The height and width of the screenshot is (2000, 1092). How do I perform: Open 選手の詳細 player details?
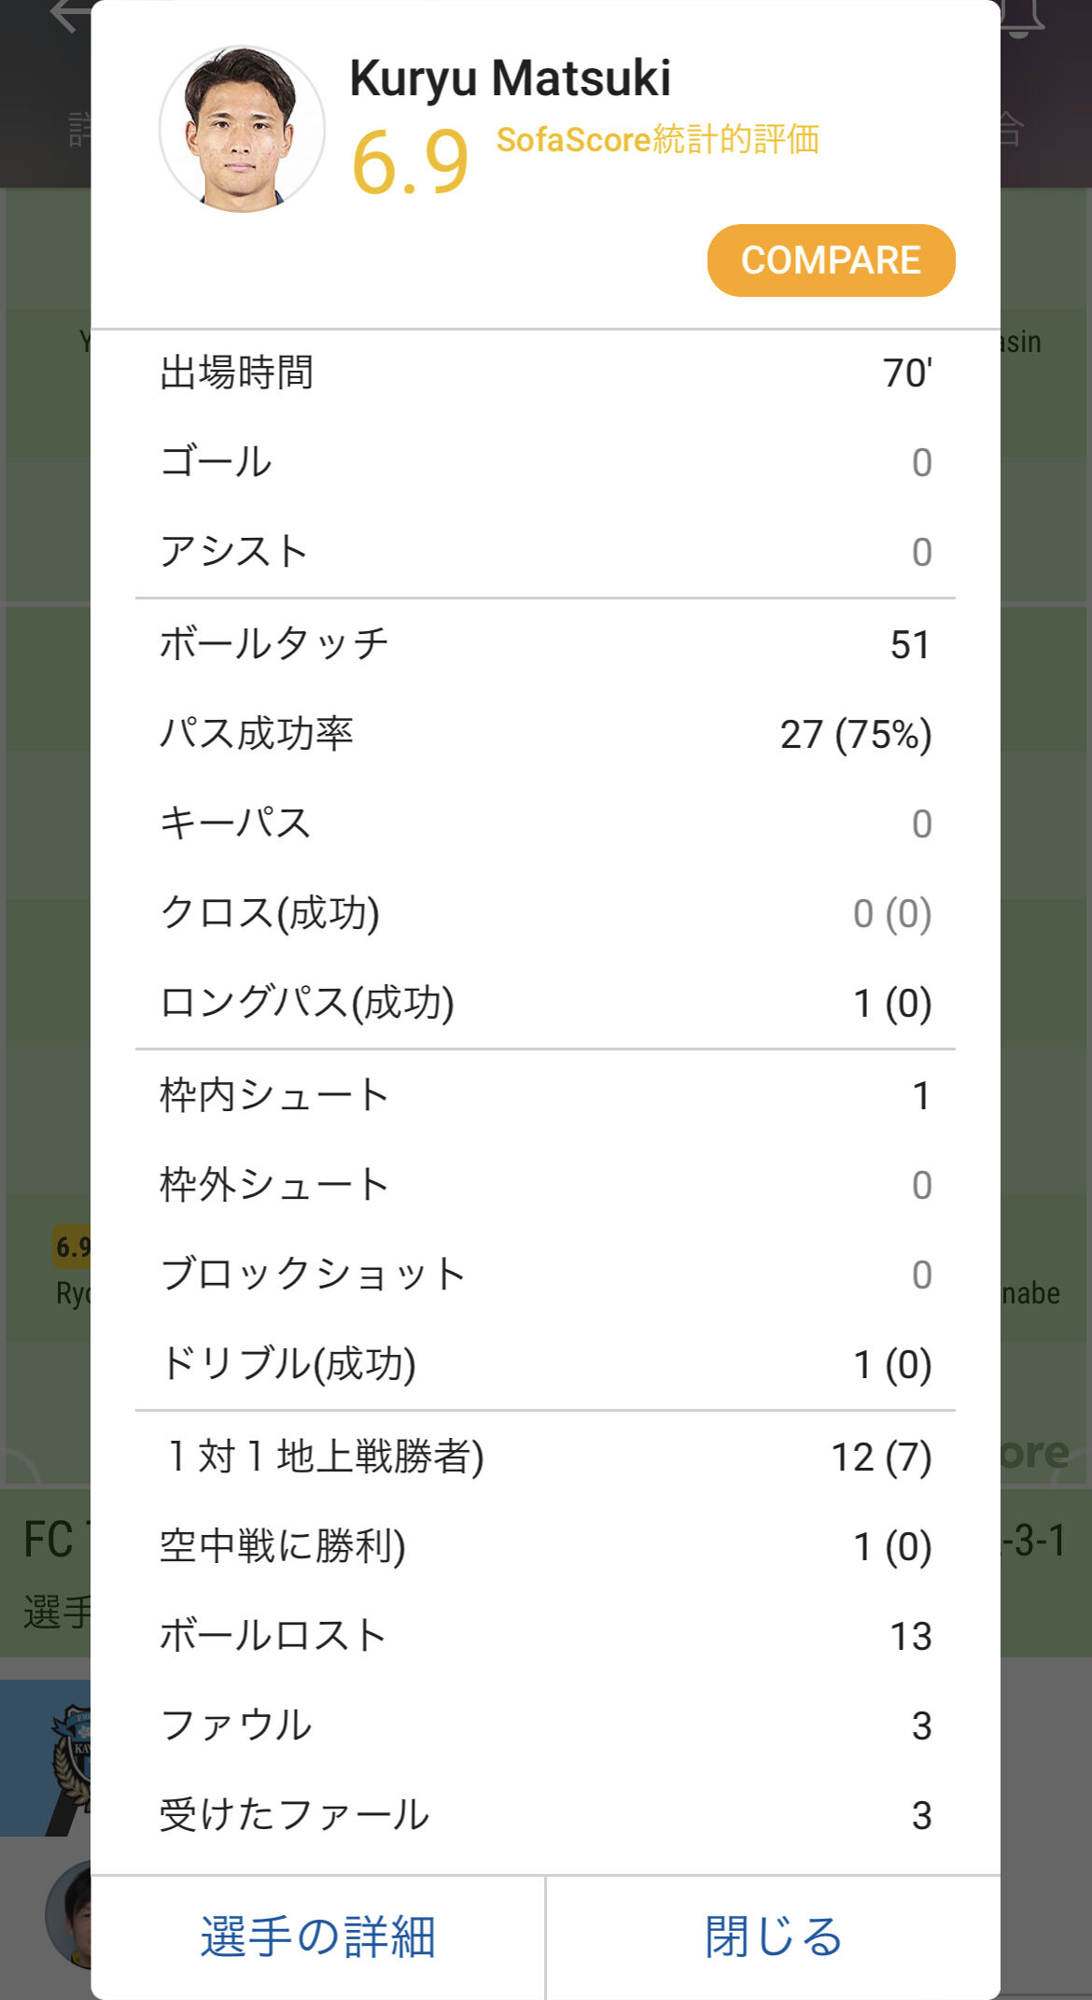coord(317,1937)
